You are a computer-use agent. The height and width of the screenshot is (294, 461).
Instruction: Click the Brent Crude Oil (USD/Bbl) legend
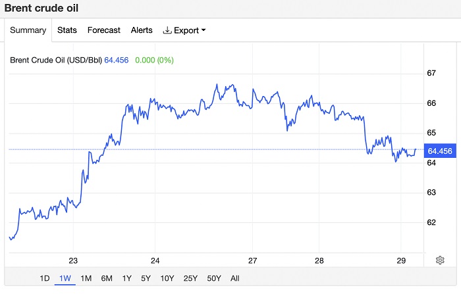coord(56,60)
